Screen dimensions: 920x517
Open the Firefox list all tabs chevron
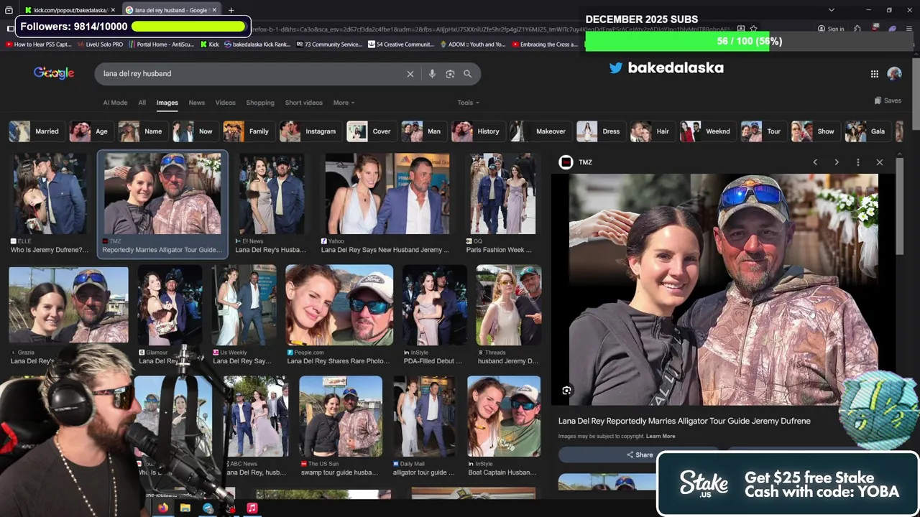coord(832,10)
